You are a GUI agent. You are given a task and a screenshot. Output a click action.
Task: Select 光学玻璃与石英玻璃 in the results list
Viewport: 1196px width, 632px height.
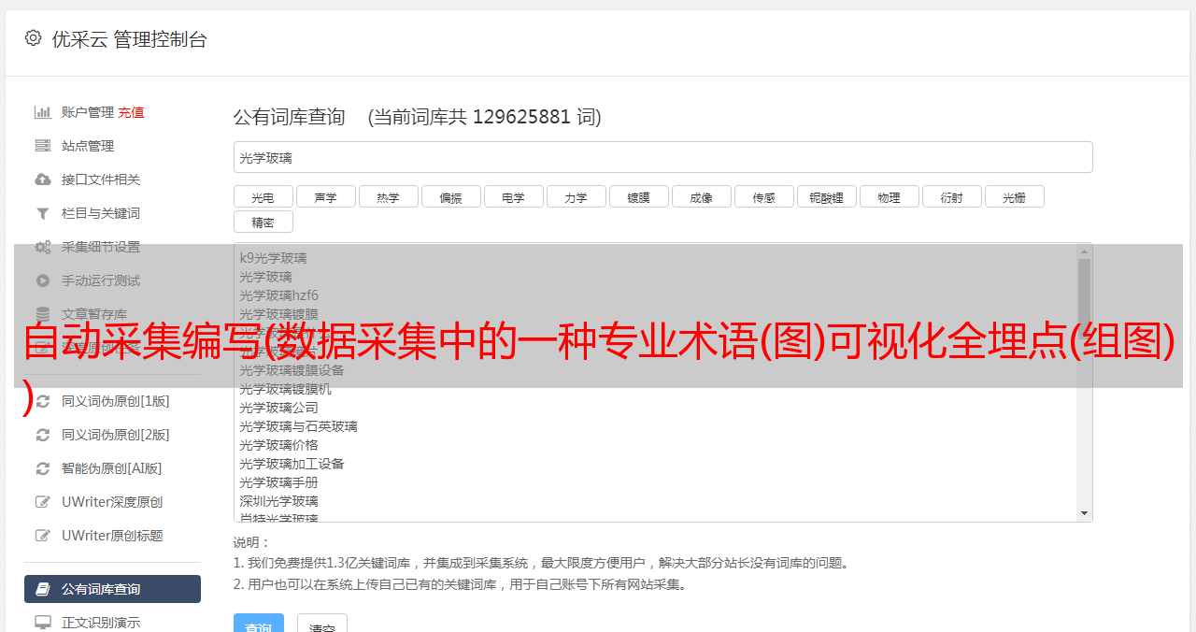tap(298, 426)
